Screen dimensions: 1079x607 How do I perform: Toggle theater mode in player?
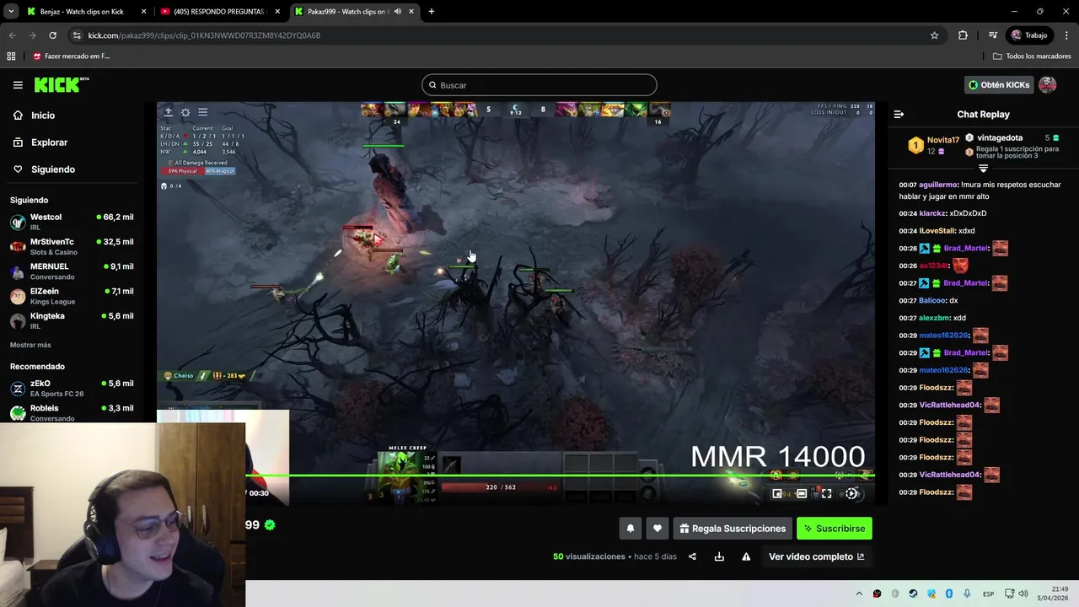coord(802,494)
